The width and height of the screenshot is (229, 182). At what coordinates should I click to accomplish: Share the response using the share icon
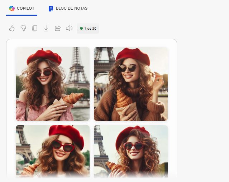point(58,28)
